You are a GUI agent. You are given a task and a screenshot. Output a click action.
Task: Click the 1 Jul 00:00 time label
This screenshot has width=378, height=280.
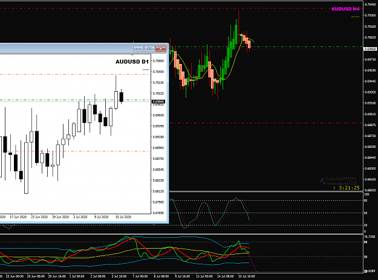(x=77, y=276)
